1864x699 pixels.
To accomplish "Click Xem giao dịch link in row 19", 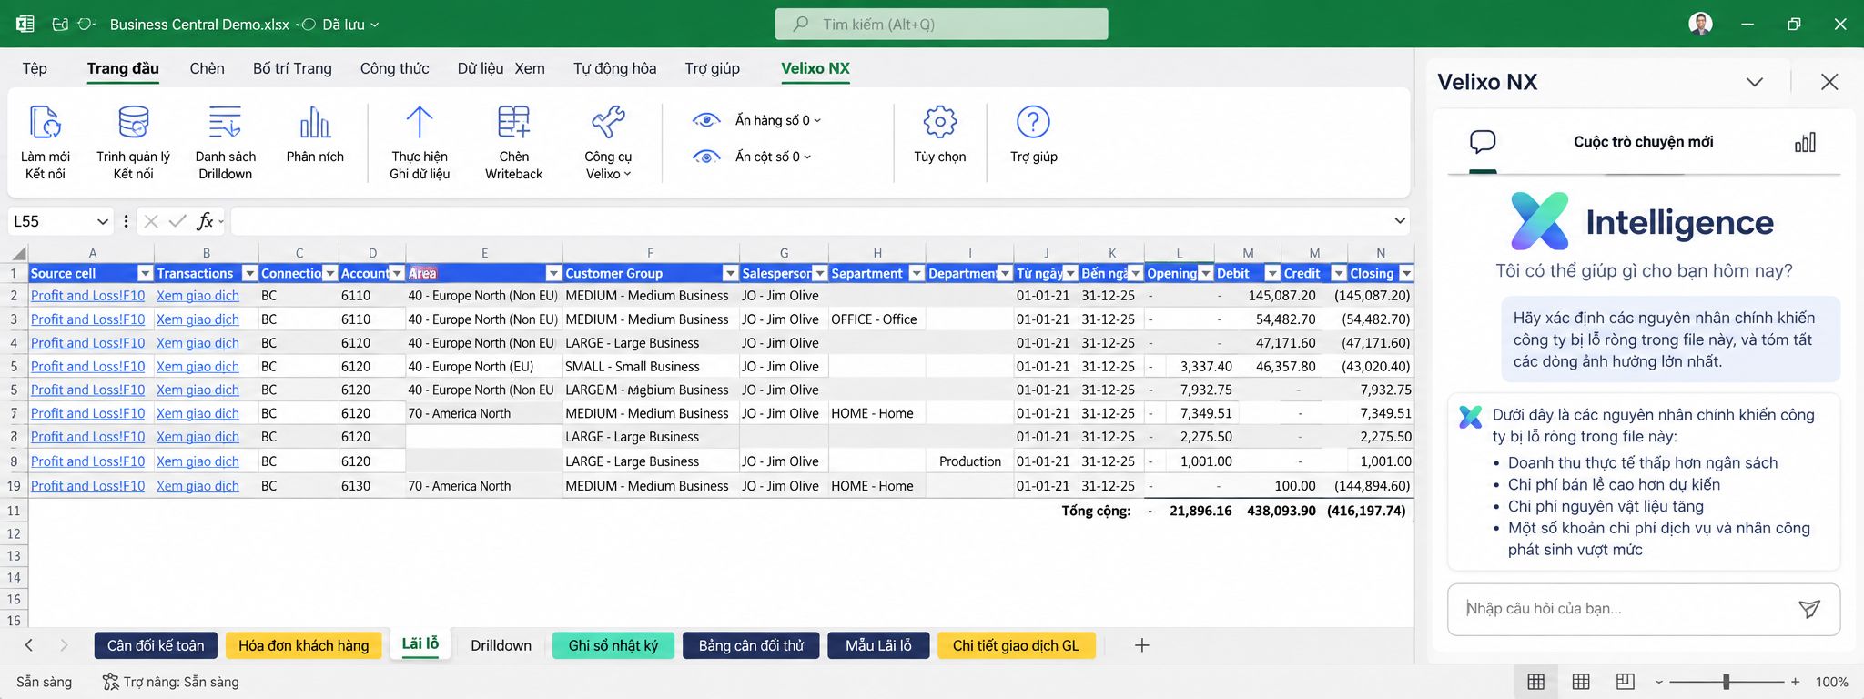I will coord(198,486).
